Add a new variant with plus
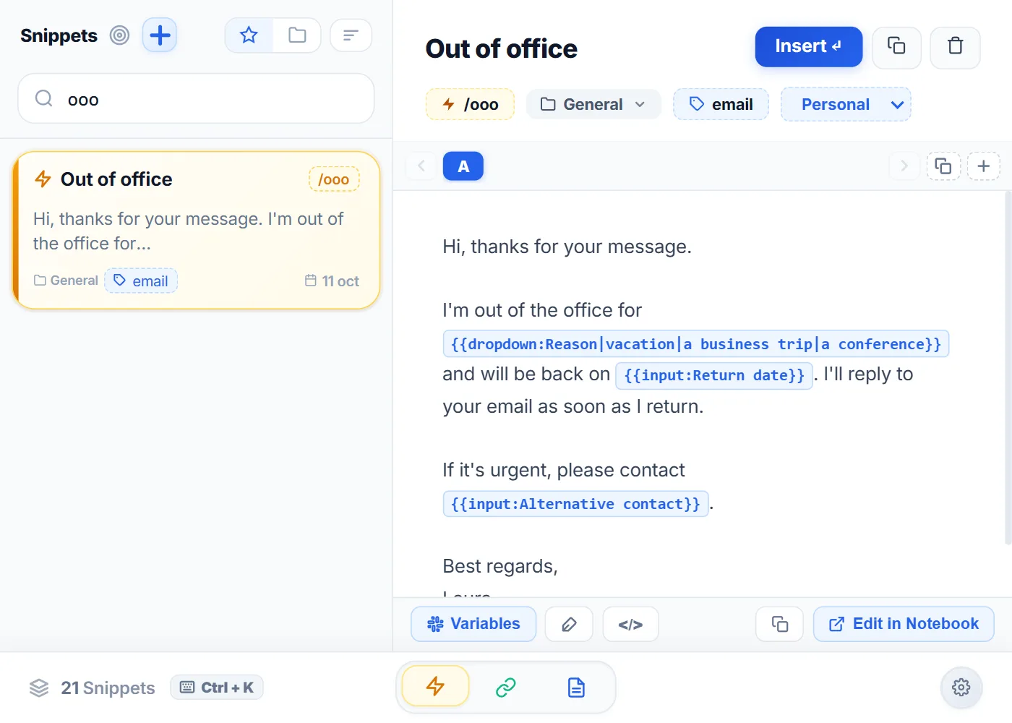The height and width of the screenshot is (723, 1012). [x=983, y=166]
